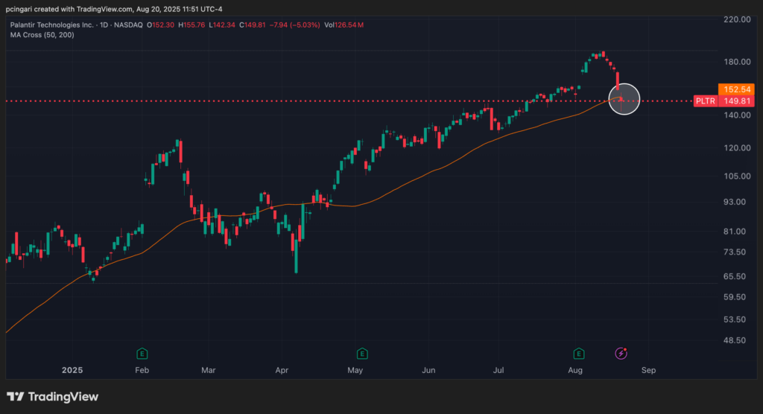Click the 120.00 price axis label
Screen dimensions: 763x414
[737, 148]
